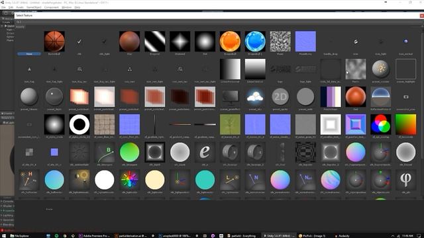Viewport: 424px width, 238px height.
Task: Choose the diagonal stripes texture
Action: [154, 41]
